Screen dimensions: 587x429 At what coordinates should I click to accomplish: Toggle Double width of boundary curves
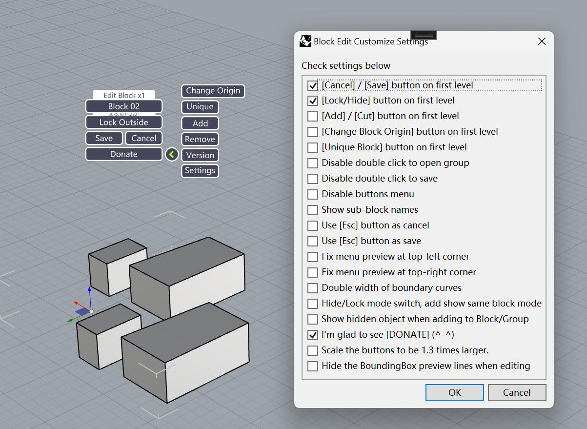point(313,288)
